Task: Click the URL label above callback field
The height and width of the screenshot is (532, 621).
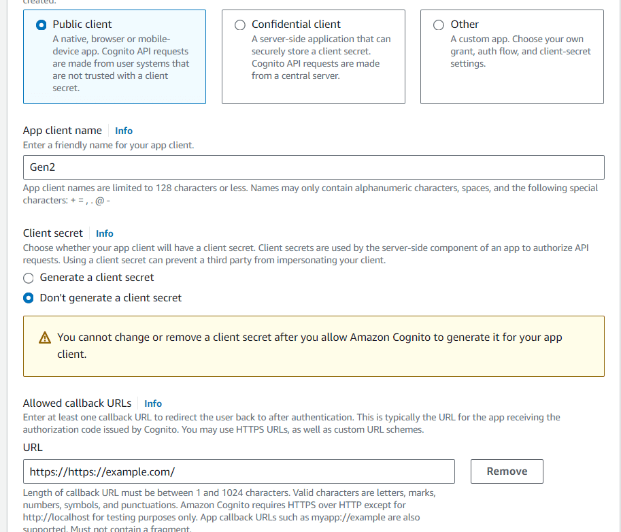Action: coord(33,447)
